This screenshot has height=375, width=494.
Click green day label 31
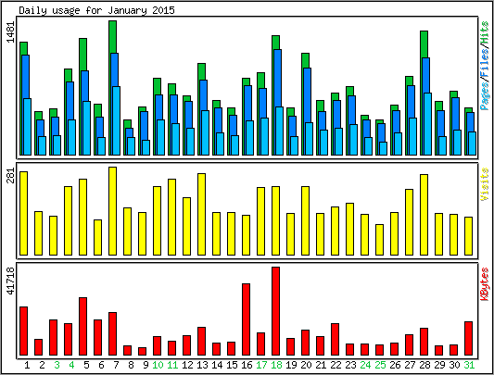[x=469, y=365]
